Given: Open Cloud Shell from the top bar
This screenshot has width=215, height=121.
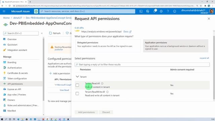Looking at the screenshot, I should tap(141, 11).
